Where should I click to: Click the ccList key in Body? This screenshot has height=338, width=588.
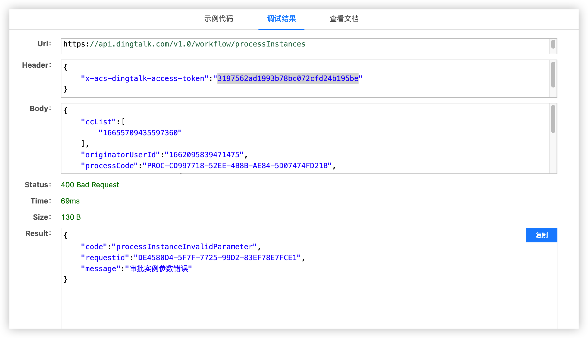point(98,122)
